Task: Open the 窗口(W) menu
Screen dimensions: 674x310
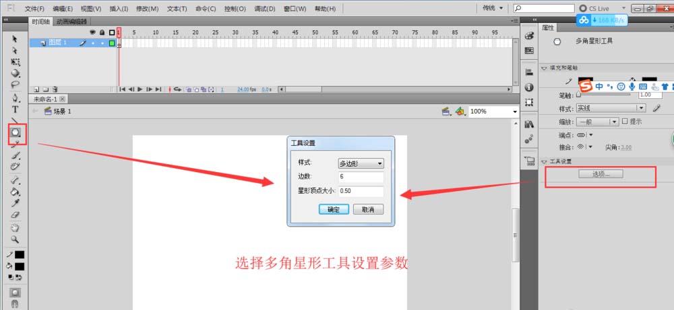Action: [x=295, y=9]
